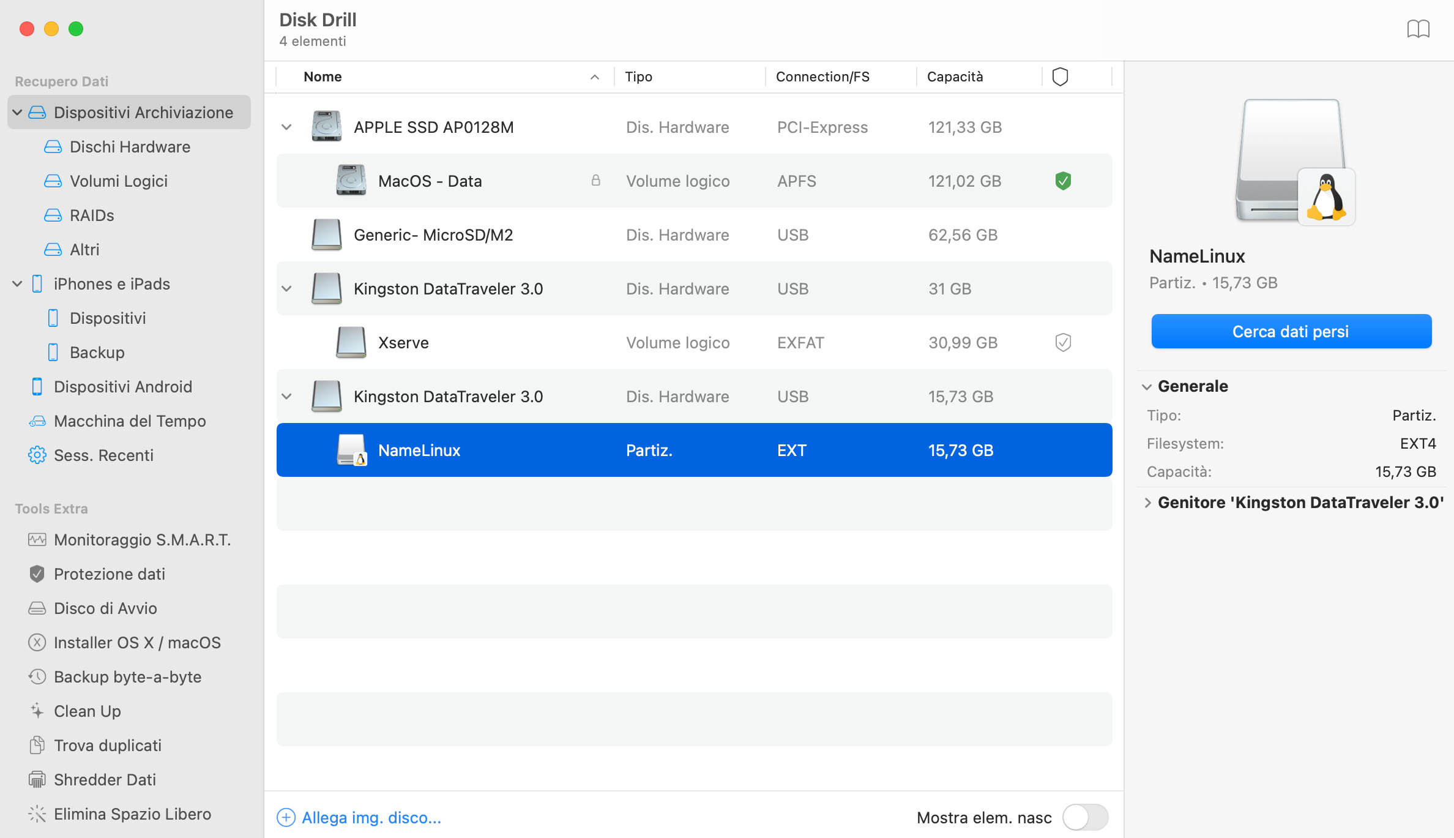Click the Protezione dati shield icon
Image resolution: width=1454 pixels, height=838 pixels.
click(37, 574)
